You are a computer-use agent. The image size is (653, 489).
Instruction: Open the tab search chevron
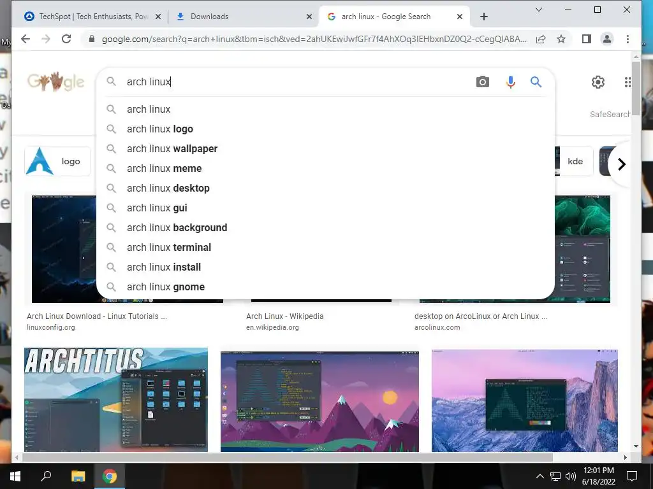(x=538, y=10)
